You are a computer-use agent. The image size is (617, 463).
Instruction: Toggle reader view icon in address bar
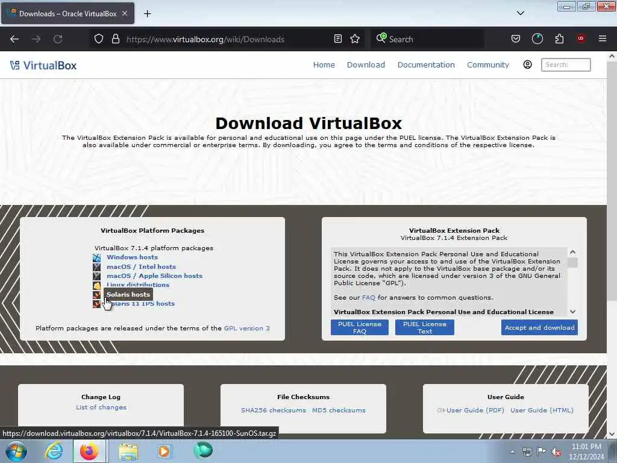[337, 39]
